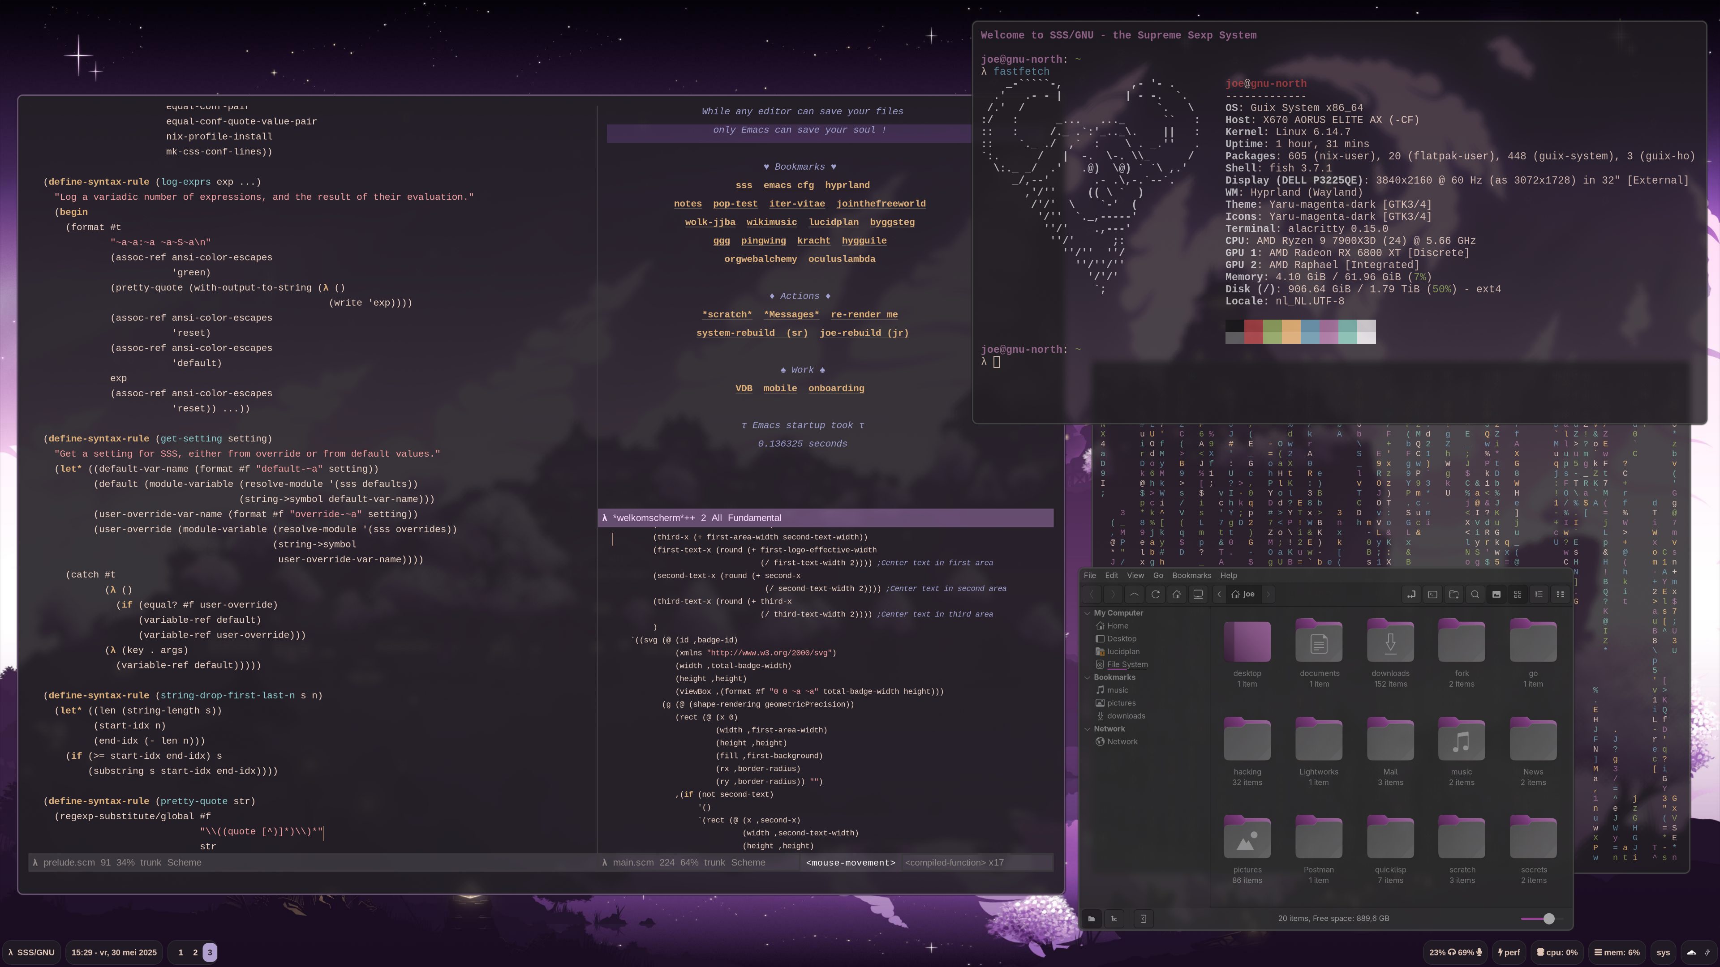Click left path arrow before joe breadcrumb
1720x967 pixels.
coord(1219,594)
